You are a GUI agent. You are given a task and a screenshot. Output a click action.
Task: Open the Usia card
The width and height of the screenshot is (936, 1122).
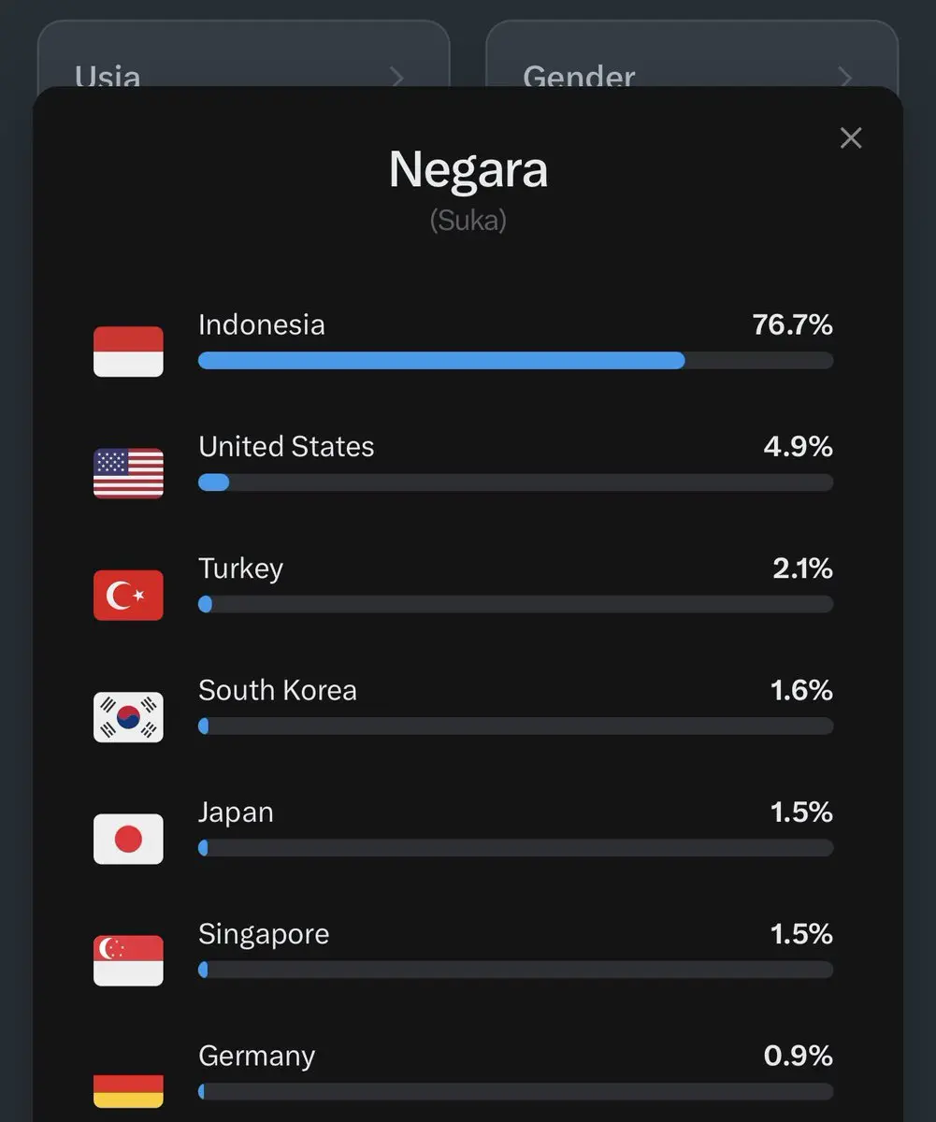click(x=243, y=54)
